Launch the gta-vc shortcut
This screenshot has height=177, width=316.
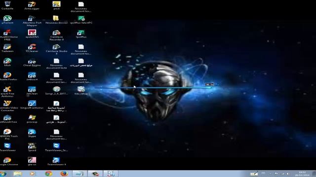pyautogui.click(x=32, y=161)
